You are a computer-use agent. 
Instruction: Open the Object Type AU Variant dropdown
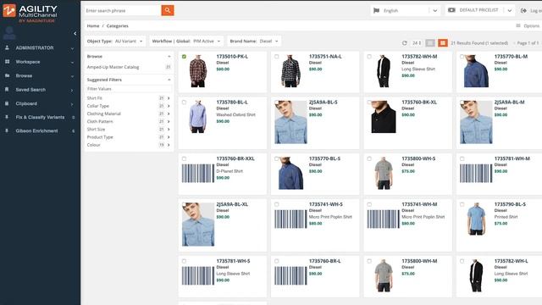(115, 42)
